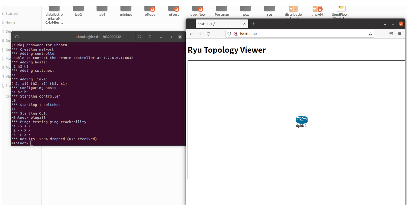Click the dpid: 1 switch icon in topology
Viewport: 407px width, 205px height.
click(x=302, y=119)
